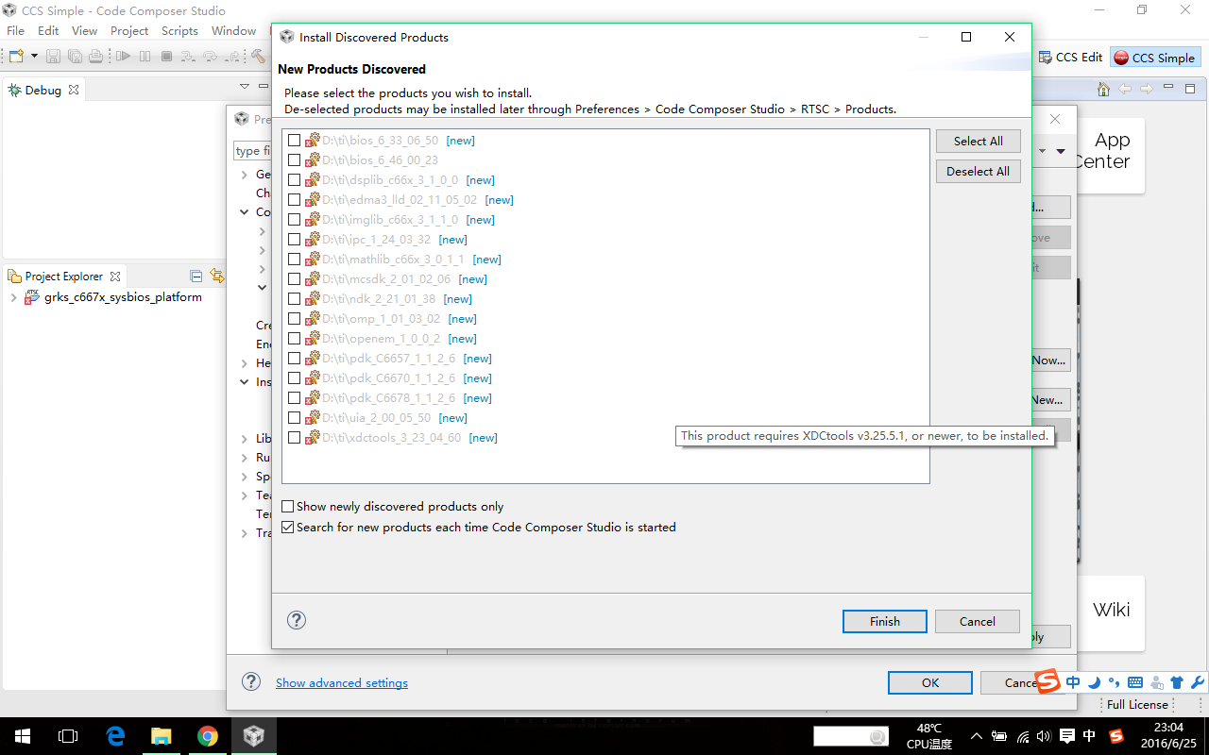Image resolution: width=1209 pixels, height=755 pixels.
Task: Check the xdctools_3_23_04_60 checkbox
Action: [294, 437]
